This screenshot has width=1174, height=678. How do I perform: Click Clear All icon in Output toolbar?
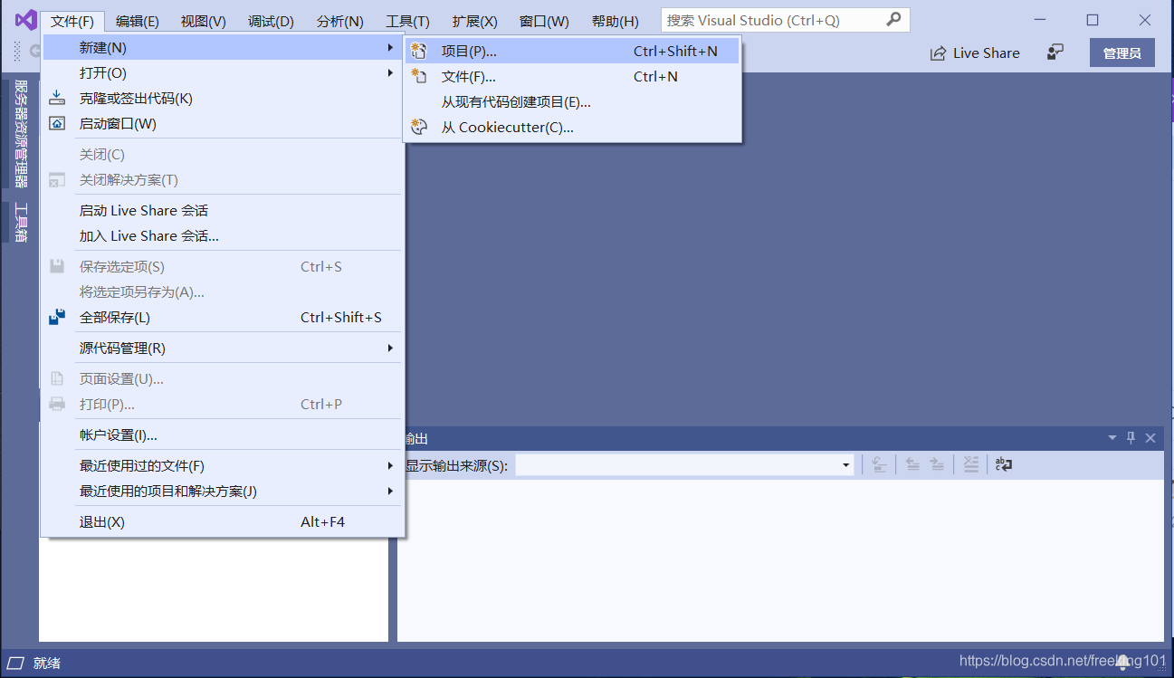point(970,464)
